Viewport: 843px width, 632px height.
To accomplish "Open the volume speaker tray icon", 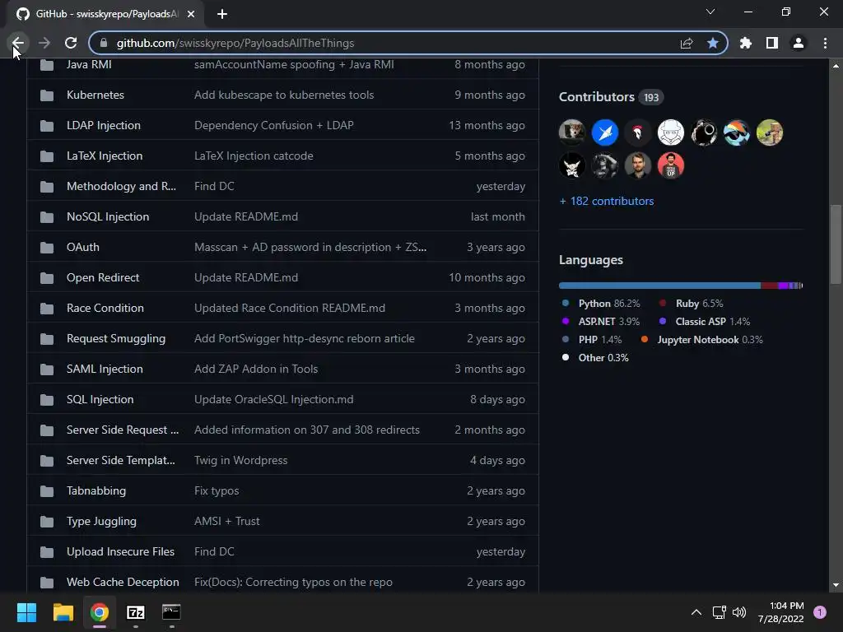I will [739, 612].
